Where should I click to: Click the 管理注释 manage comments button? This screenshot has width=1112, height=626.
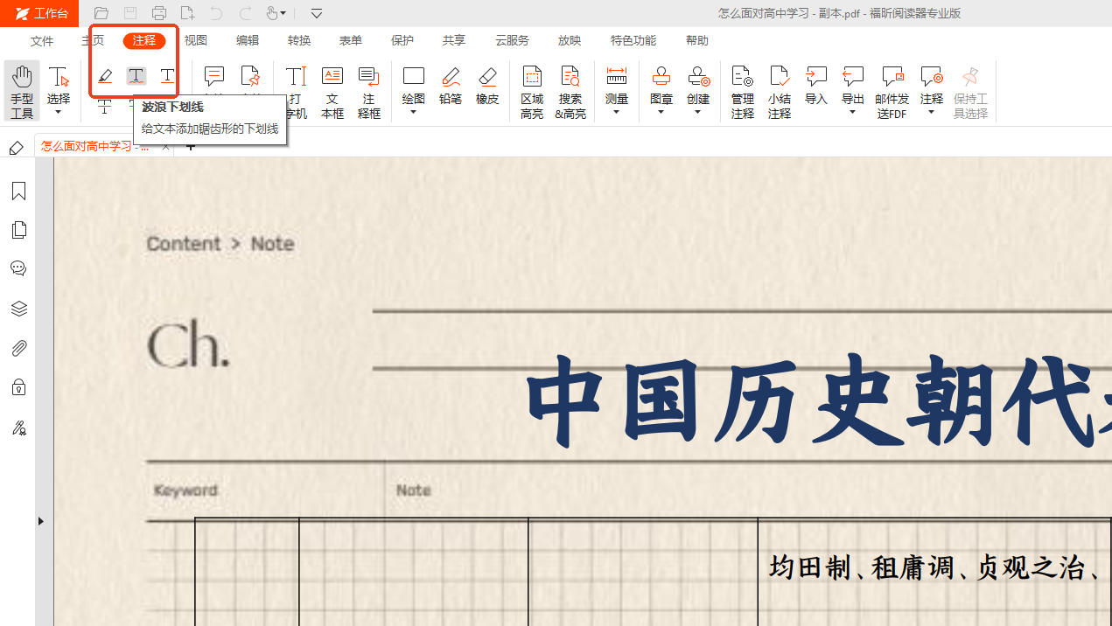[x=743, y=91]
